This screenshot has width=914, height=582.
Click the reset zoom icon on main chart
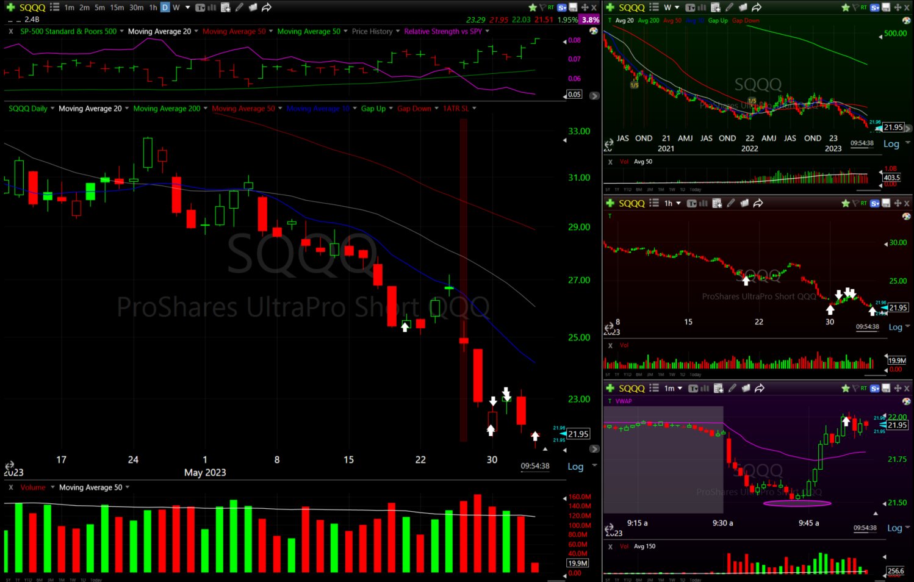[10, 465]
